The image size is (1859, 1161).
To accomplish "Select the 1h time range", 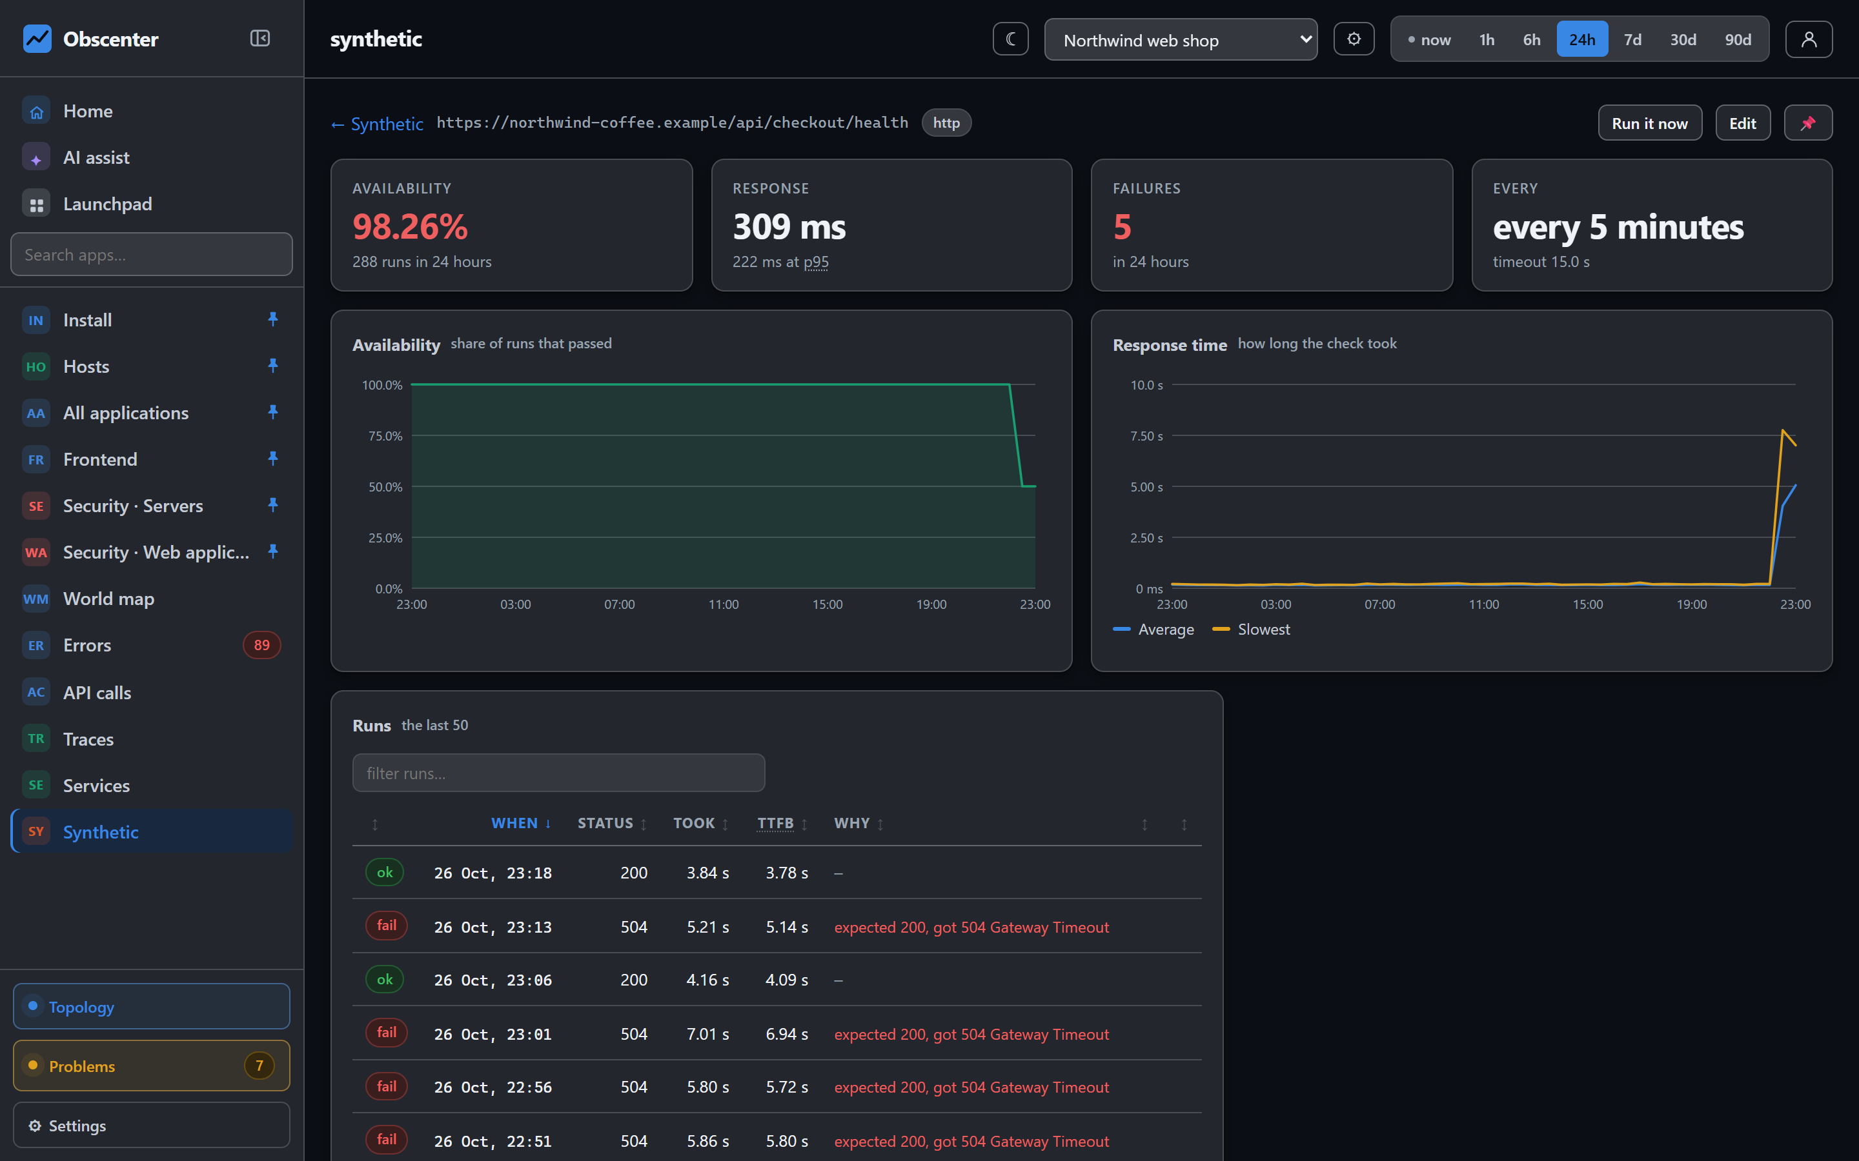I will (1487, 39).
